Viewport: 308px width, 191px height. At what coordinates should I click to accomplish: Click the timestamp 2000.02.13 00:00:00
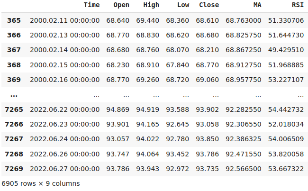65,35
